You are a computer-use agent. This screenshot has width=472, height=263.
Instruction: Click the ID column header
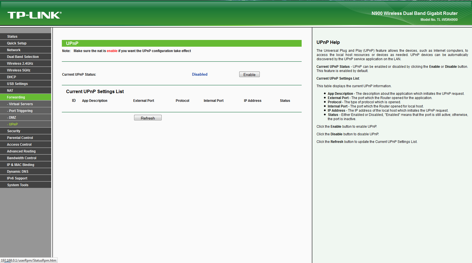coord(74,101)
